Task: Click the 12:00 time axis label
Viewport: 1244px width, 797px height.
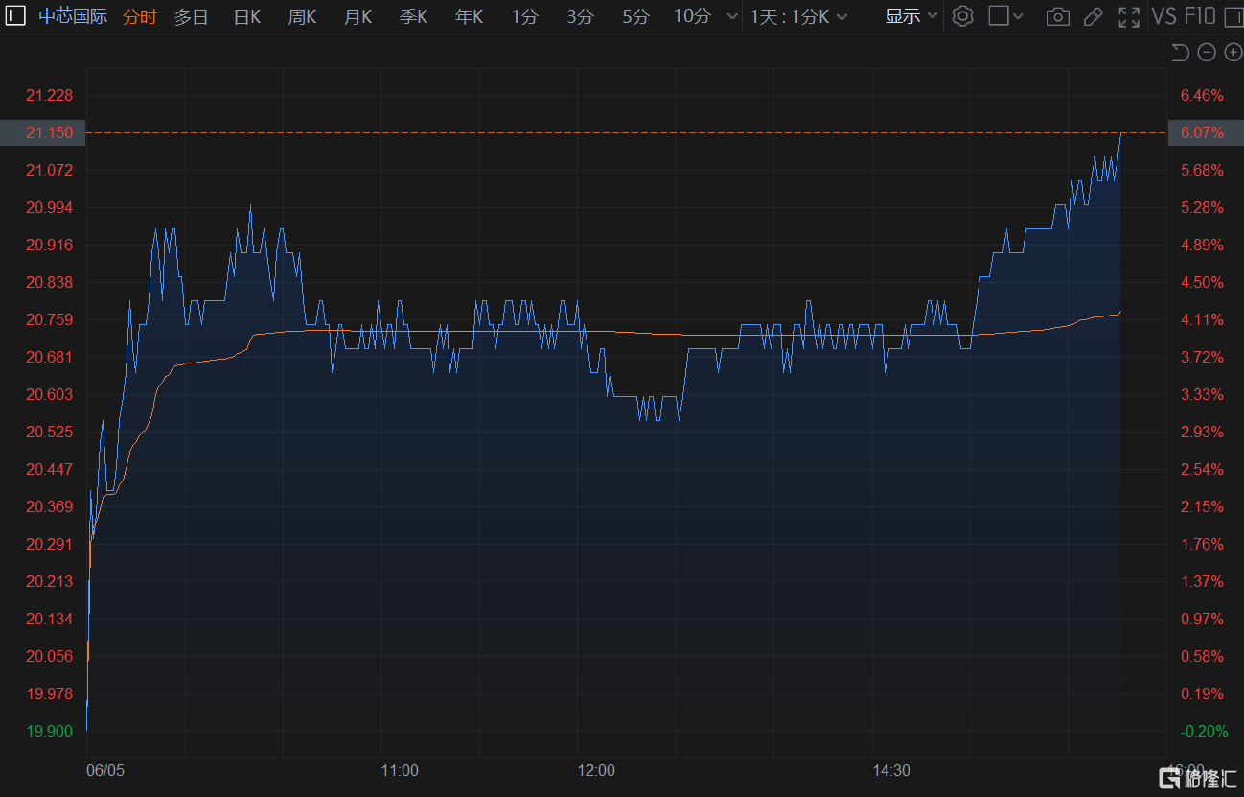Action: (596, 770)
